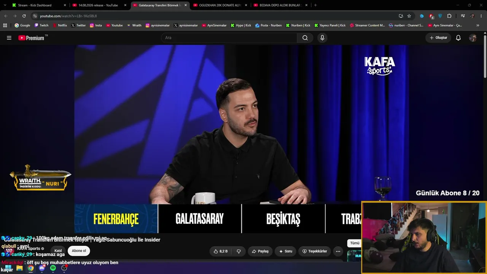Click the page vertical scrollbar
The image size is (487, 274).
pos(485,57)
